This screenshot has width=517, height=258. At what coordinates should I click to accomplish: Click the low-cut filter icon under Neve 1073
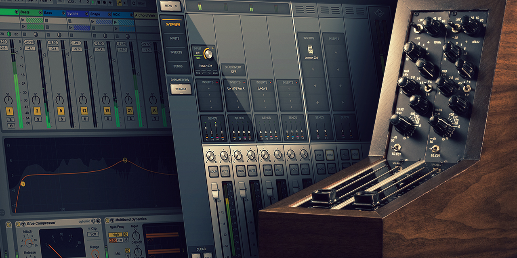204,73
